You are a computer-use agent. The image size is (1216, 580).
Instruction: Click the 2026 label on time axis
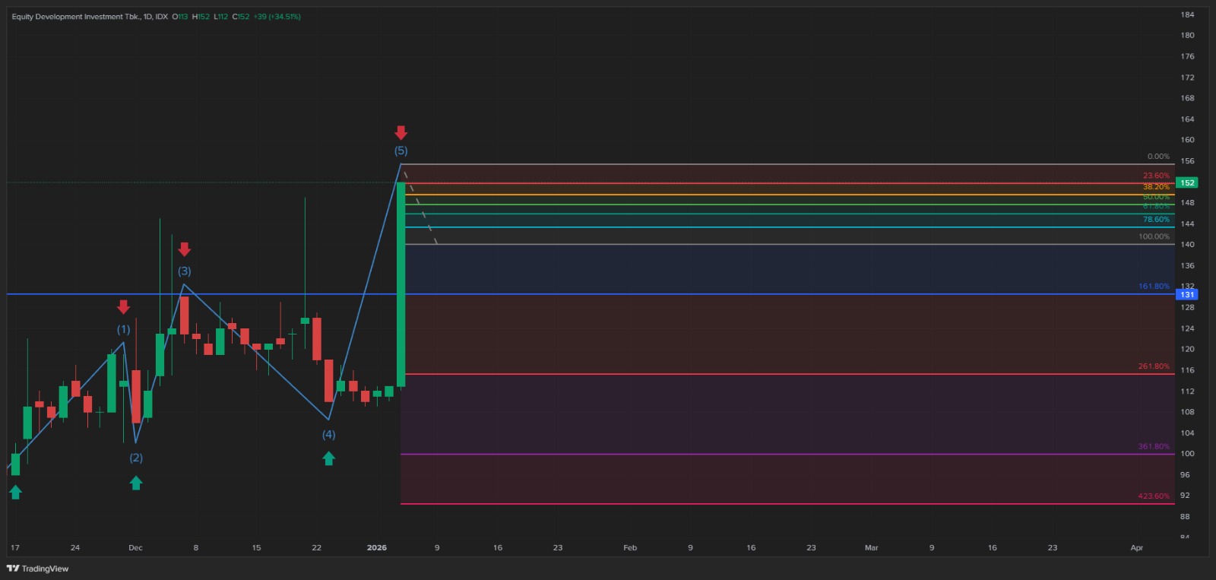coord(377,547)
